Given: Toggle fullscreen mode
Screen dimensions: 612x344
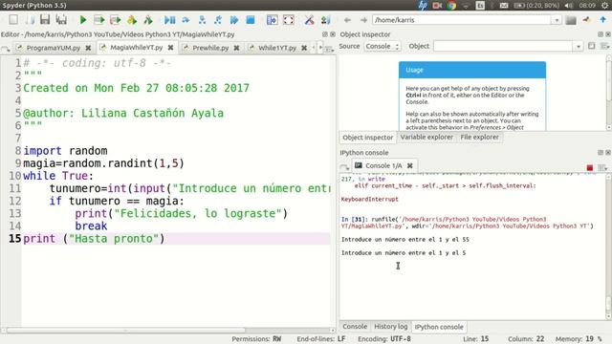Looking at the screenshot, I should [289, 19].
